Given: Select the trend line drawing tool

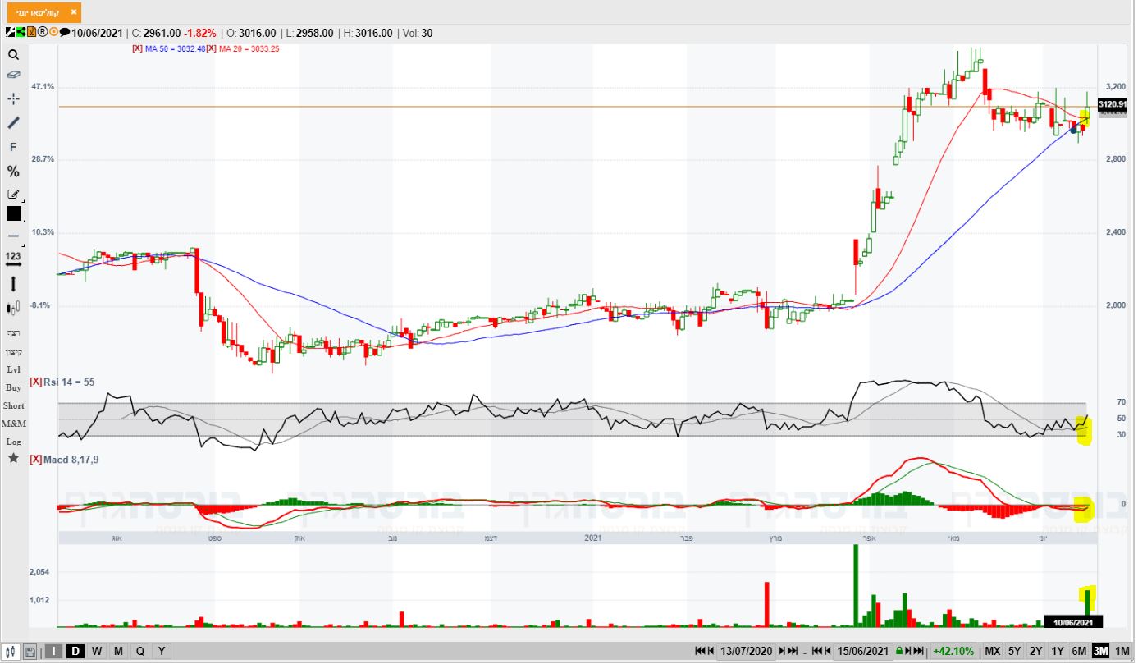Looking at the screenshot, I should click(13, 123).
